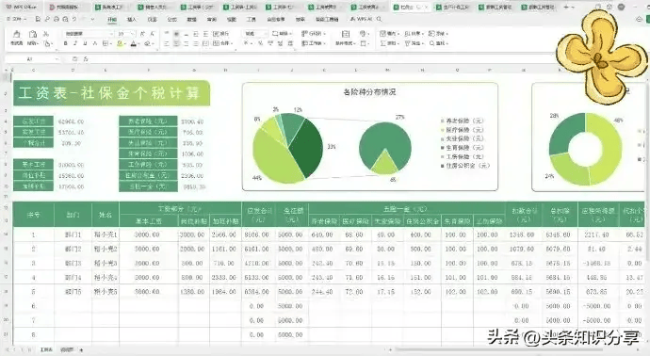Click the WPS AI button

[x=362, y=19]
